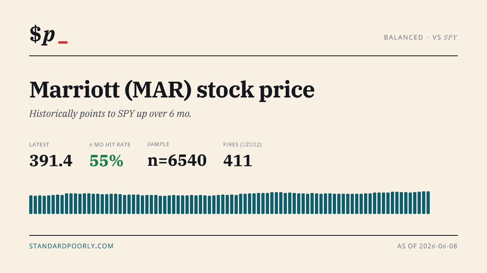Select the Marriott (MAR) stock price headline
This screenshot has height=273, width=487.
[172, 90]
